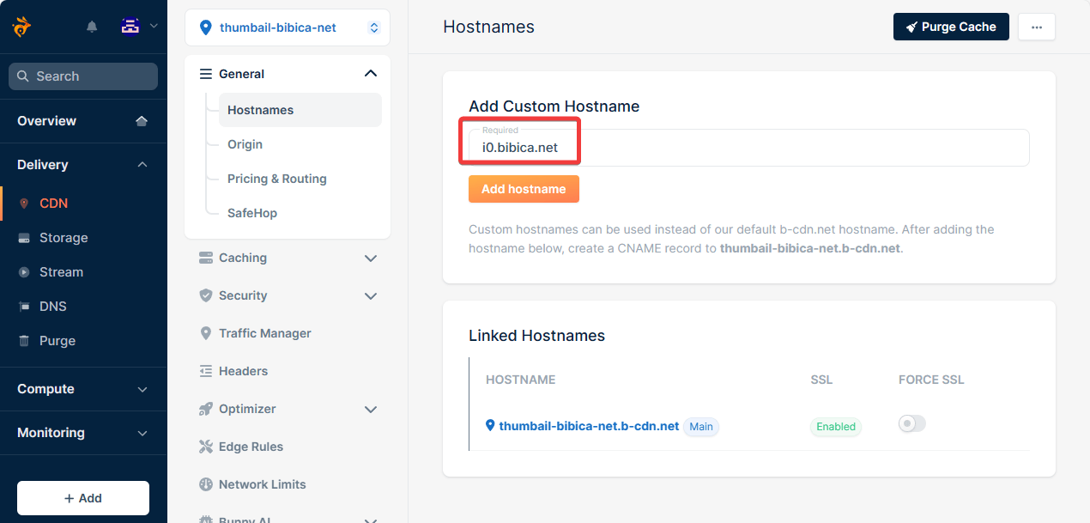
Task: Click the custom hostname input field
Action: (748, 148)
